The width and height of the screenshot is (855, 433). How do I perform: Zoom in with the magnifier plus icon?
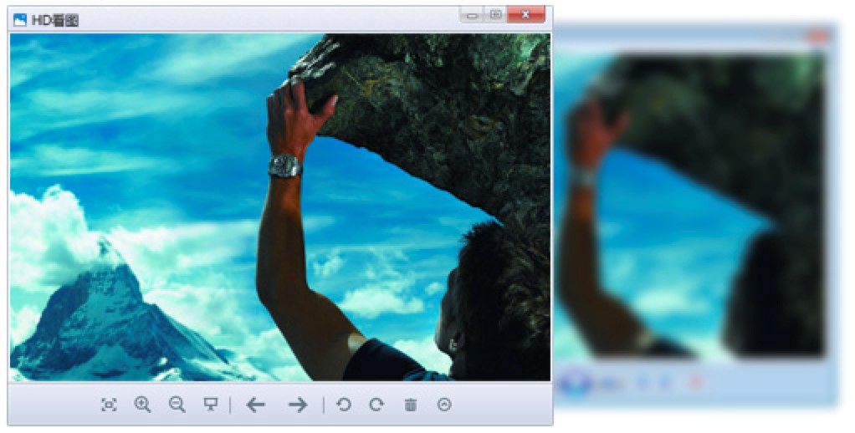coord(142,404)
